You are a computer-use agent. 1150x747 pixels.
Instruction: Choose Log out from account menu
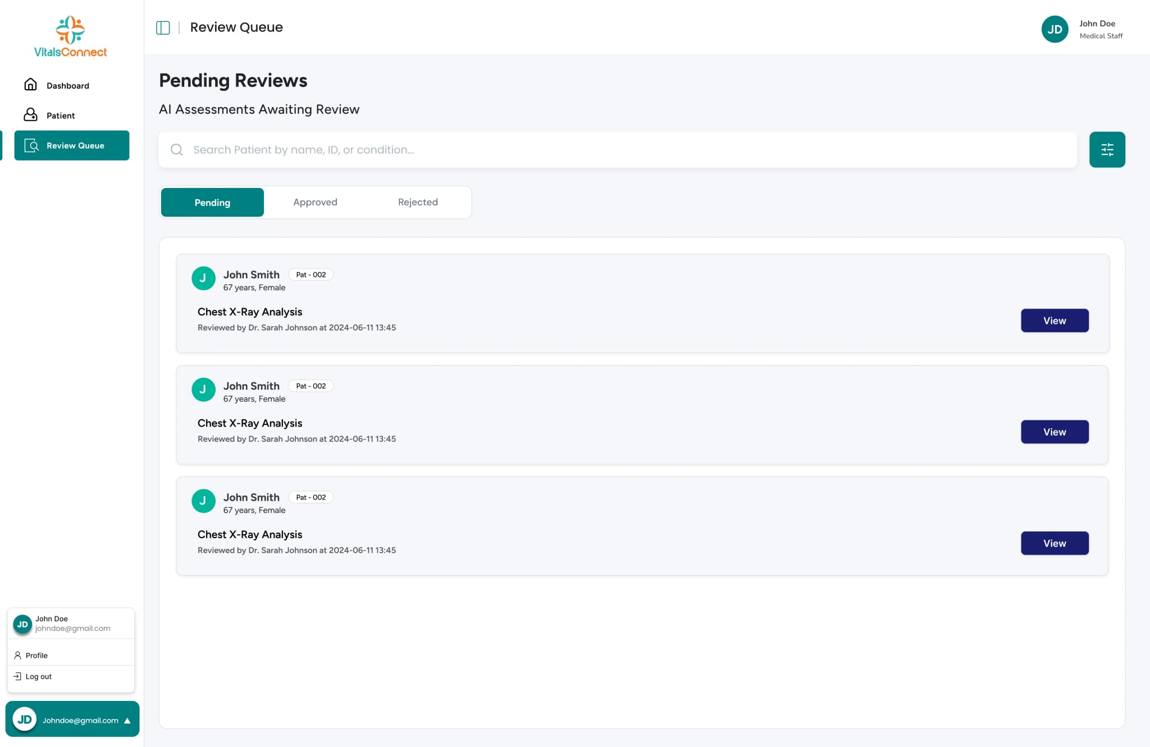coord(71,676)
